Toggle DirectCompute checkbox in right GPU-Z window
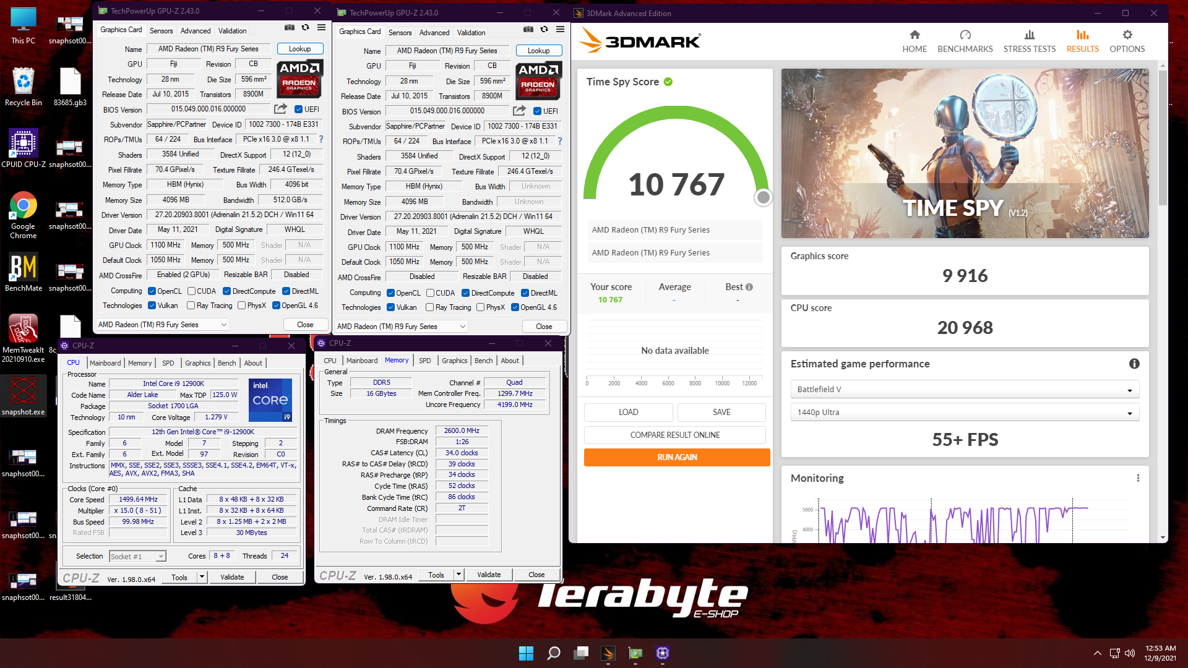 coord(465,293)
